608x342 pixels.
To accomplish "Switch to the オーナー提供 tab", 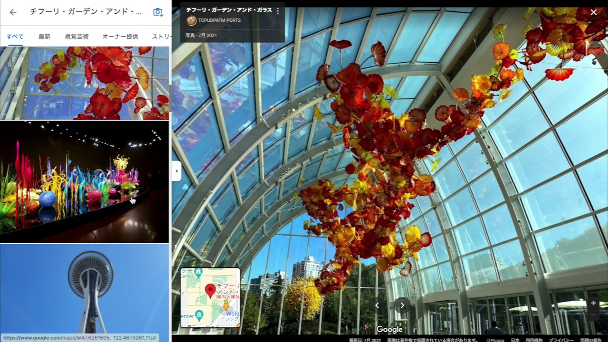I will (120, 37).
